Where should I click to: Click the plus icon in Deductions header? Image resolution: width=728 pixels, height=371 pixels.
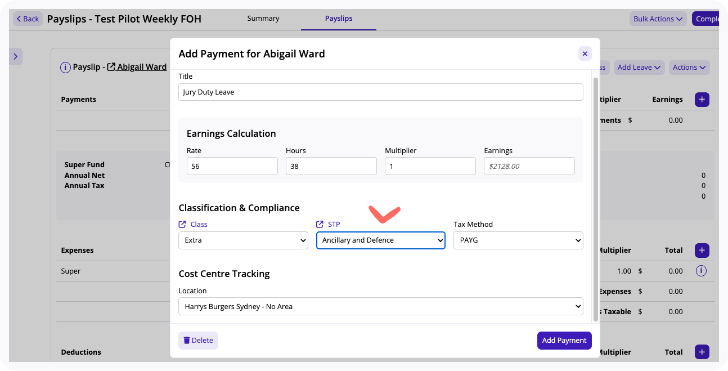click(x=702, y=352)
